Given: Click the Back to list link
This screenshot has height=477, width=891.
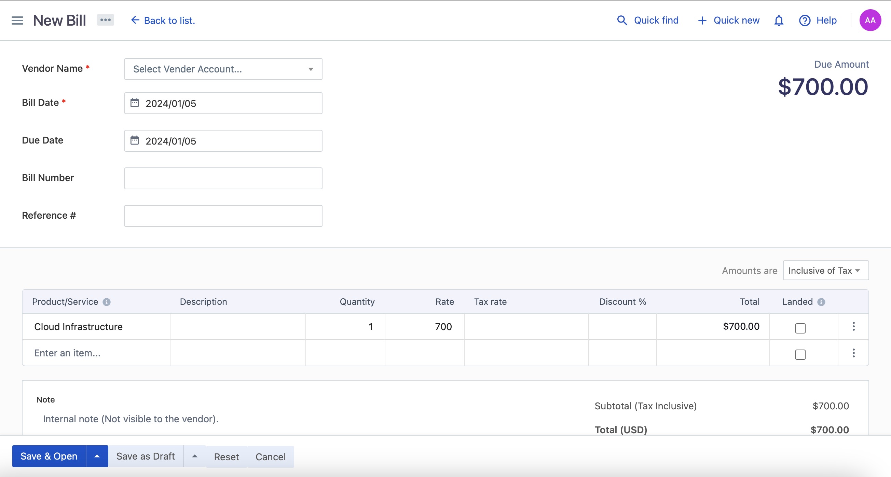Looking at the screenshot, I should pyautogui.click(x=163, y=21).
